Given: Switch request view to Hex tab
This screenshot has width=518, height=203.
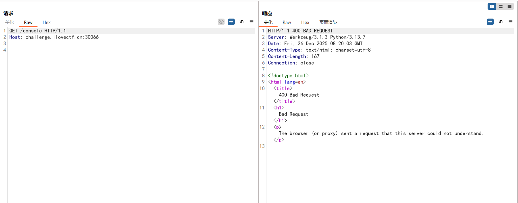Looking at the screenshot, I should tap(47, 22).
